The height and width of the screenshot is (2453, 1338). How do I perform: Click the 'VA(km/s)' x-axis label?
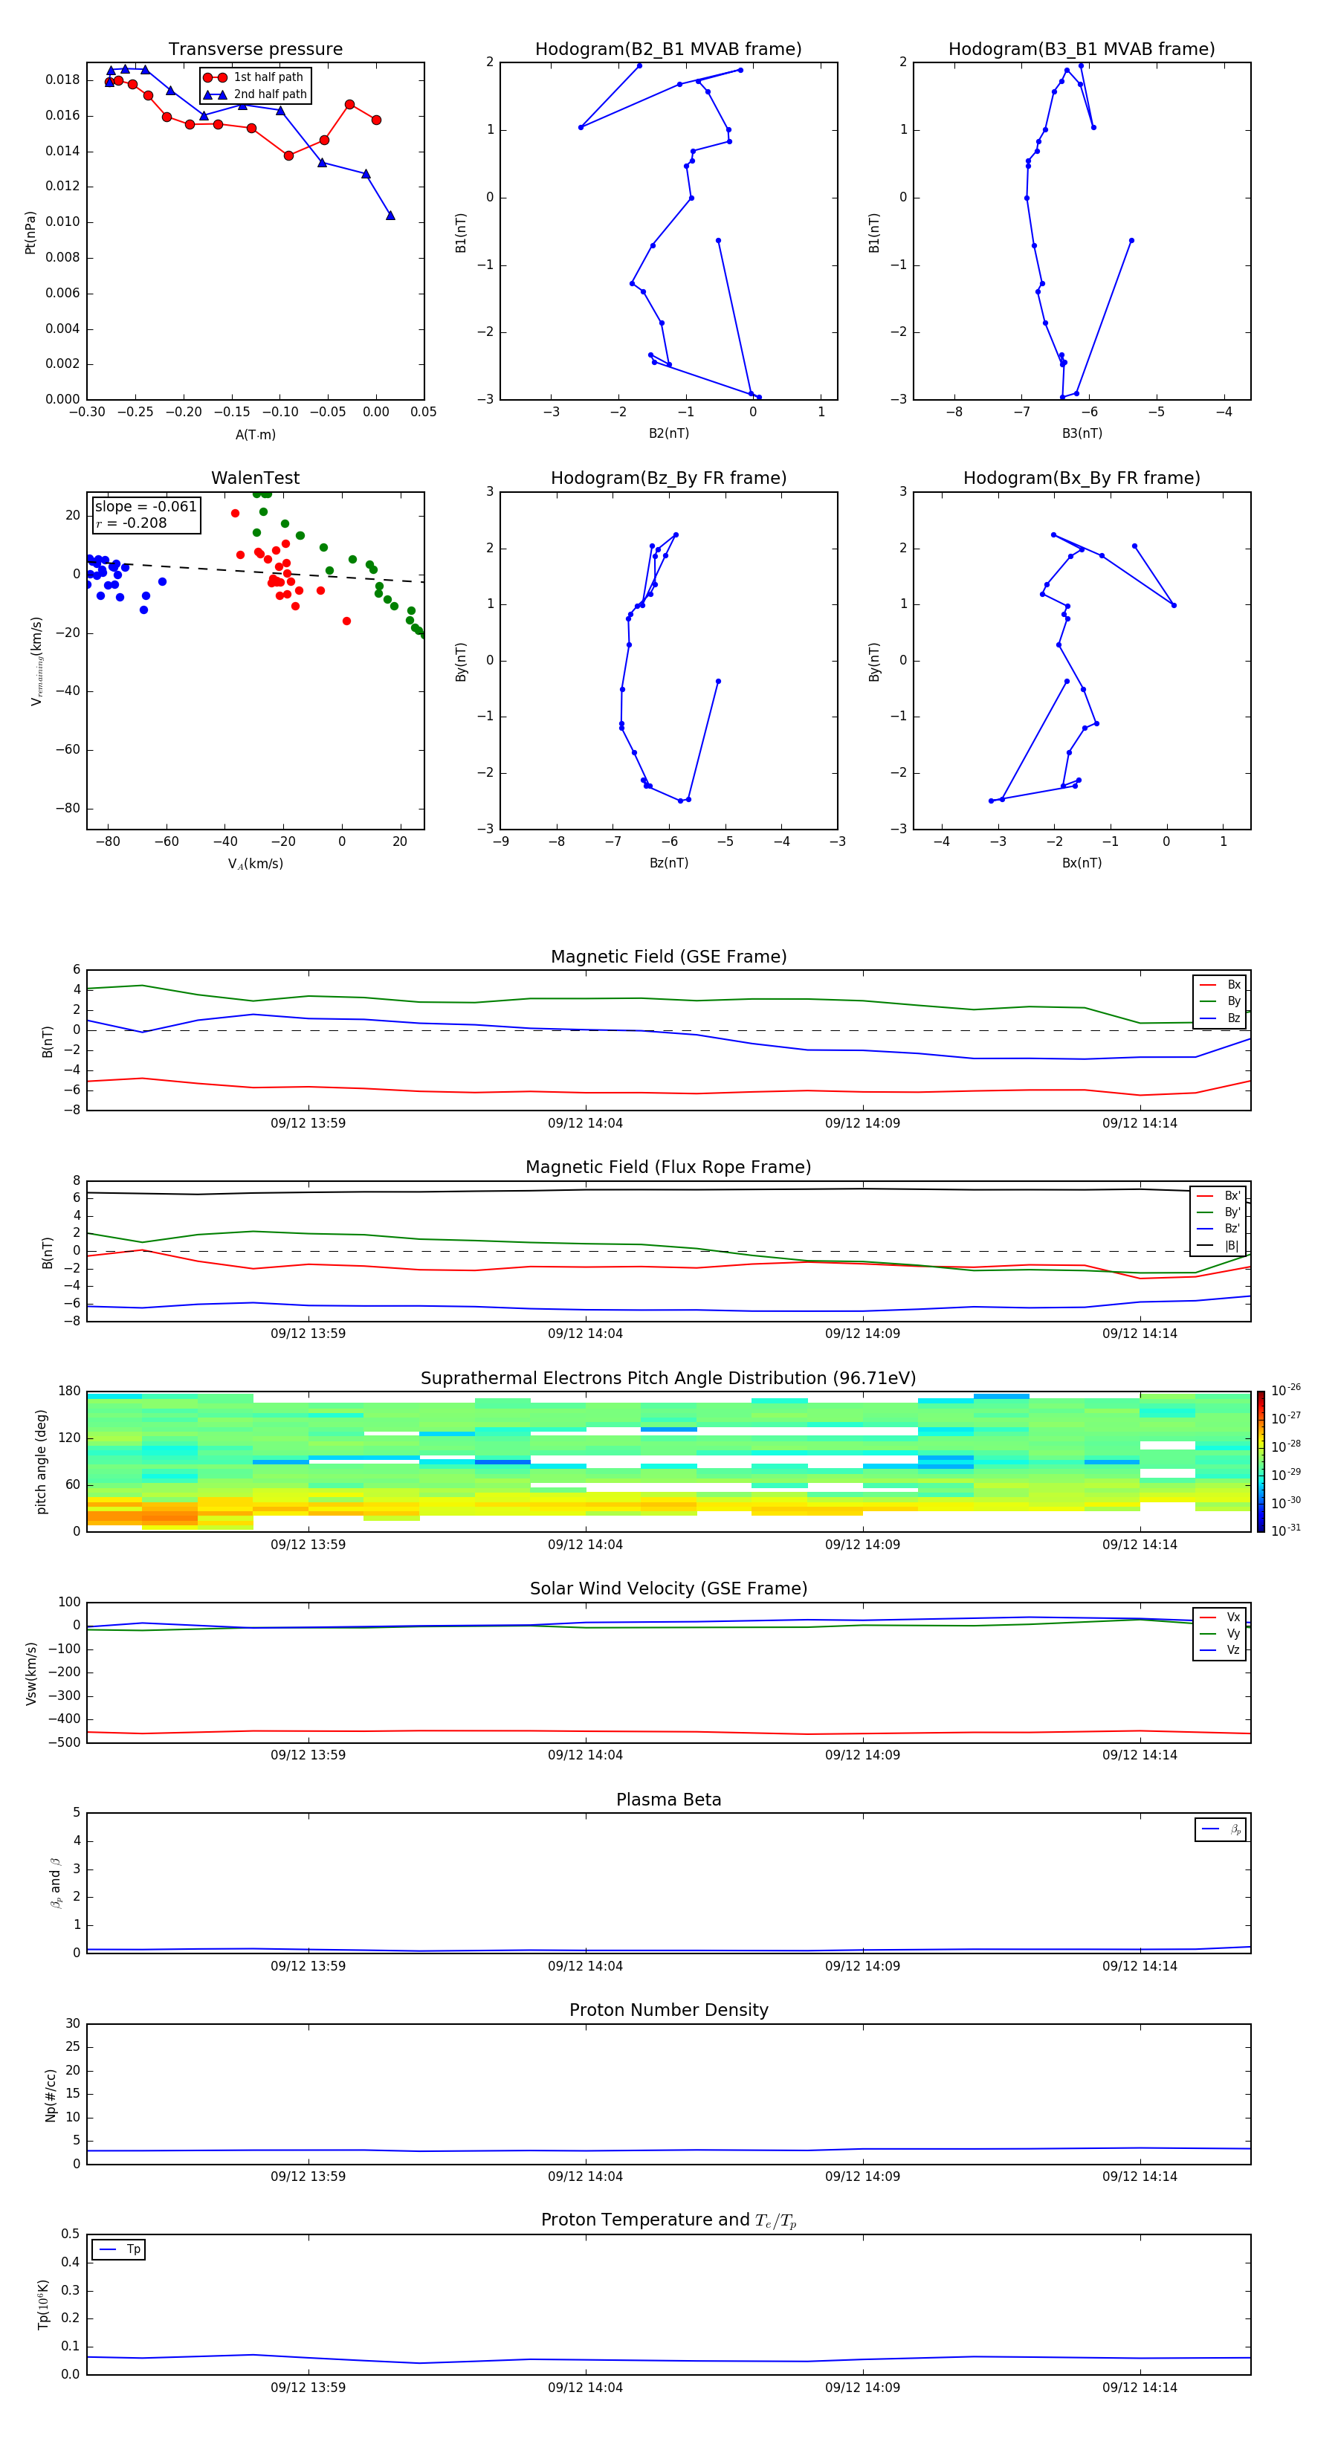click(x=255, y=864)
